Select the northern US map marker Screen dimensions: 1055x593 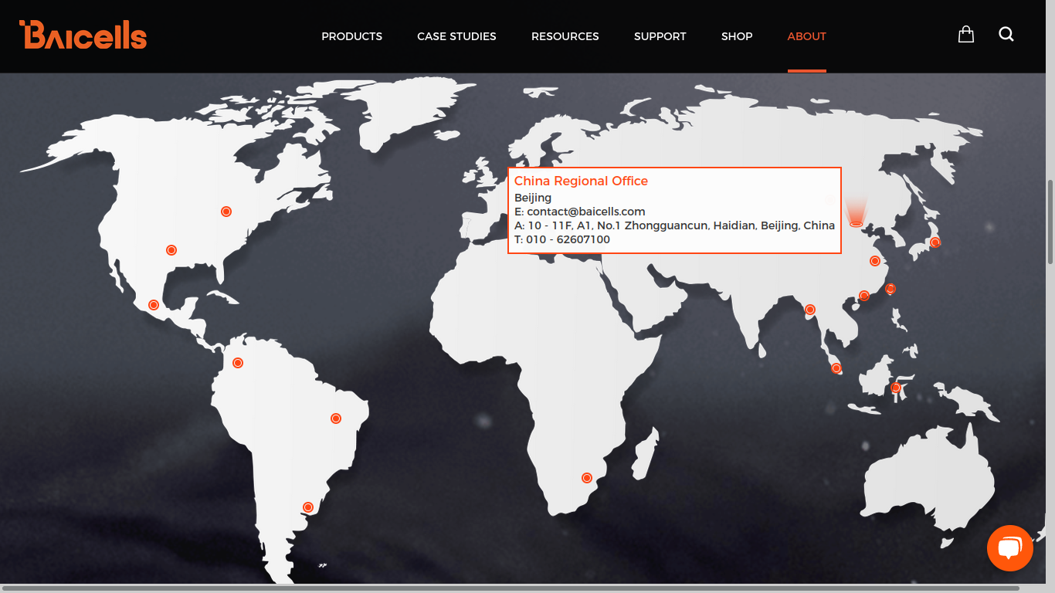pyautogui.click(x=226, y=212)
